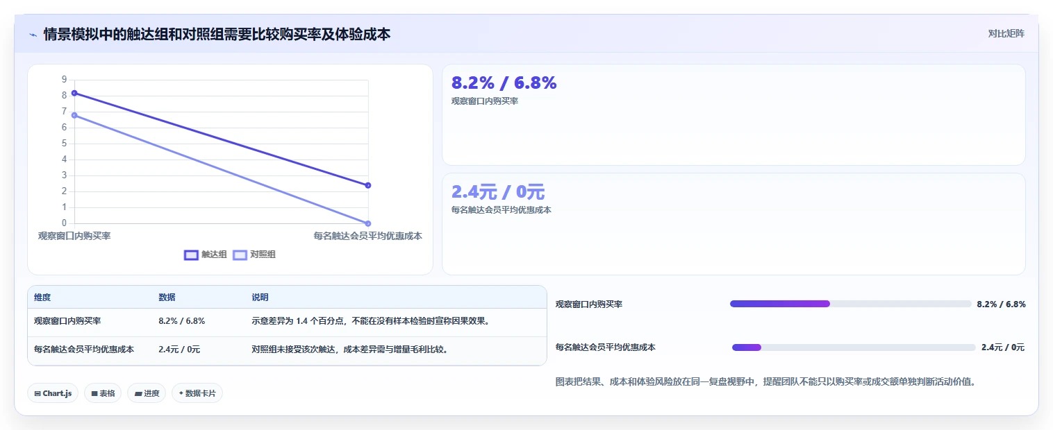The height and width of the screenshot is (430, 1053).
Task: Click the 每名触达会员平均优惠成本 x-axis label of the chart
Action: point(367,236)
